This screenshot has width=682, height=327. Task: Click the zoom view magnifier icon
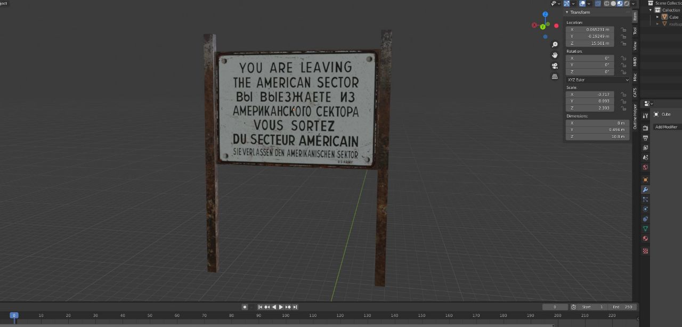(555, 45)
